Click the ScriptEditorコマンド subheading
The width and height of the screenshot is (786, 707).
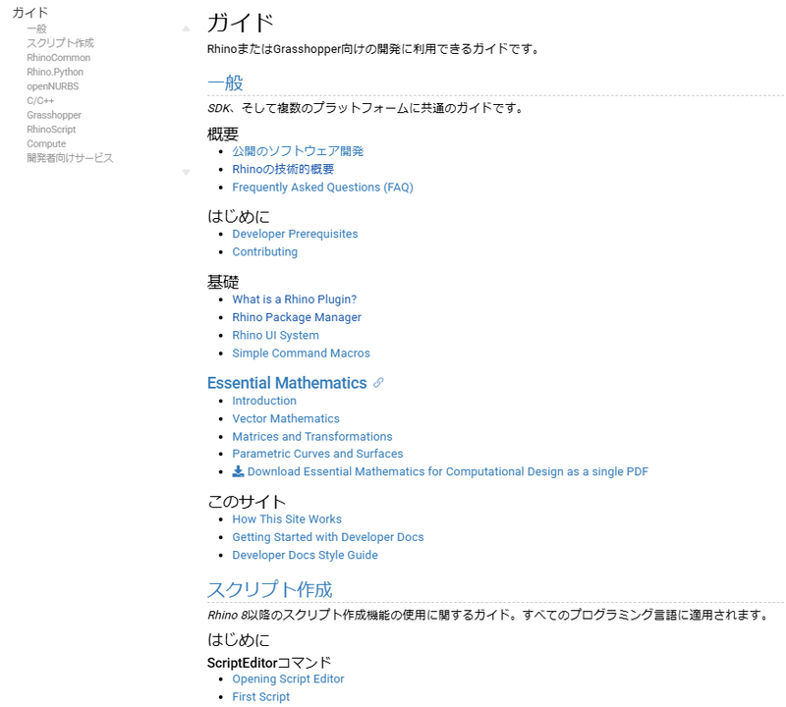[269, 663]
